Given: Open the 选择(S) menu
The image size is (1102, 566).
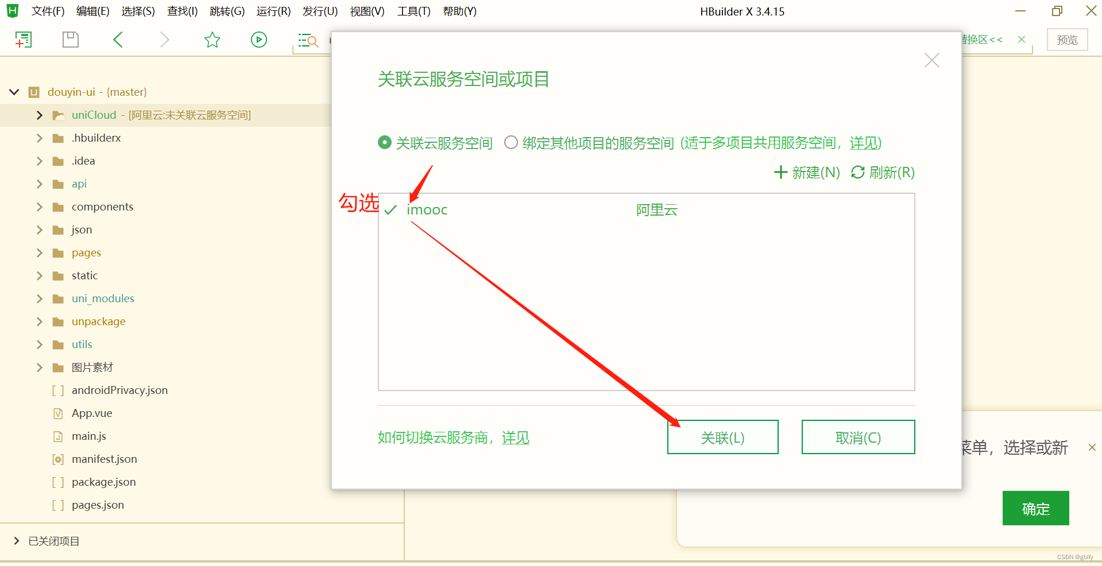Looking at the screenshot, I should 138,11.
